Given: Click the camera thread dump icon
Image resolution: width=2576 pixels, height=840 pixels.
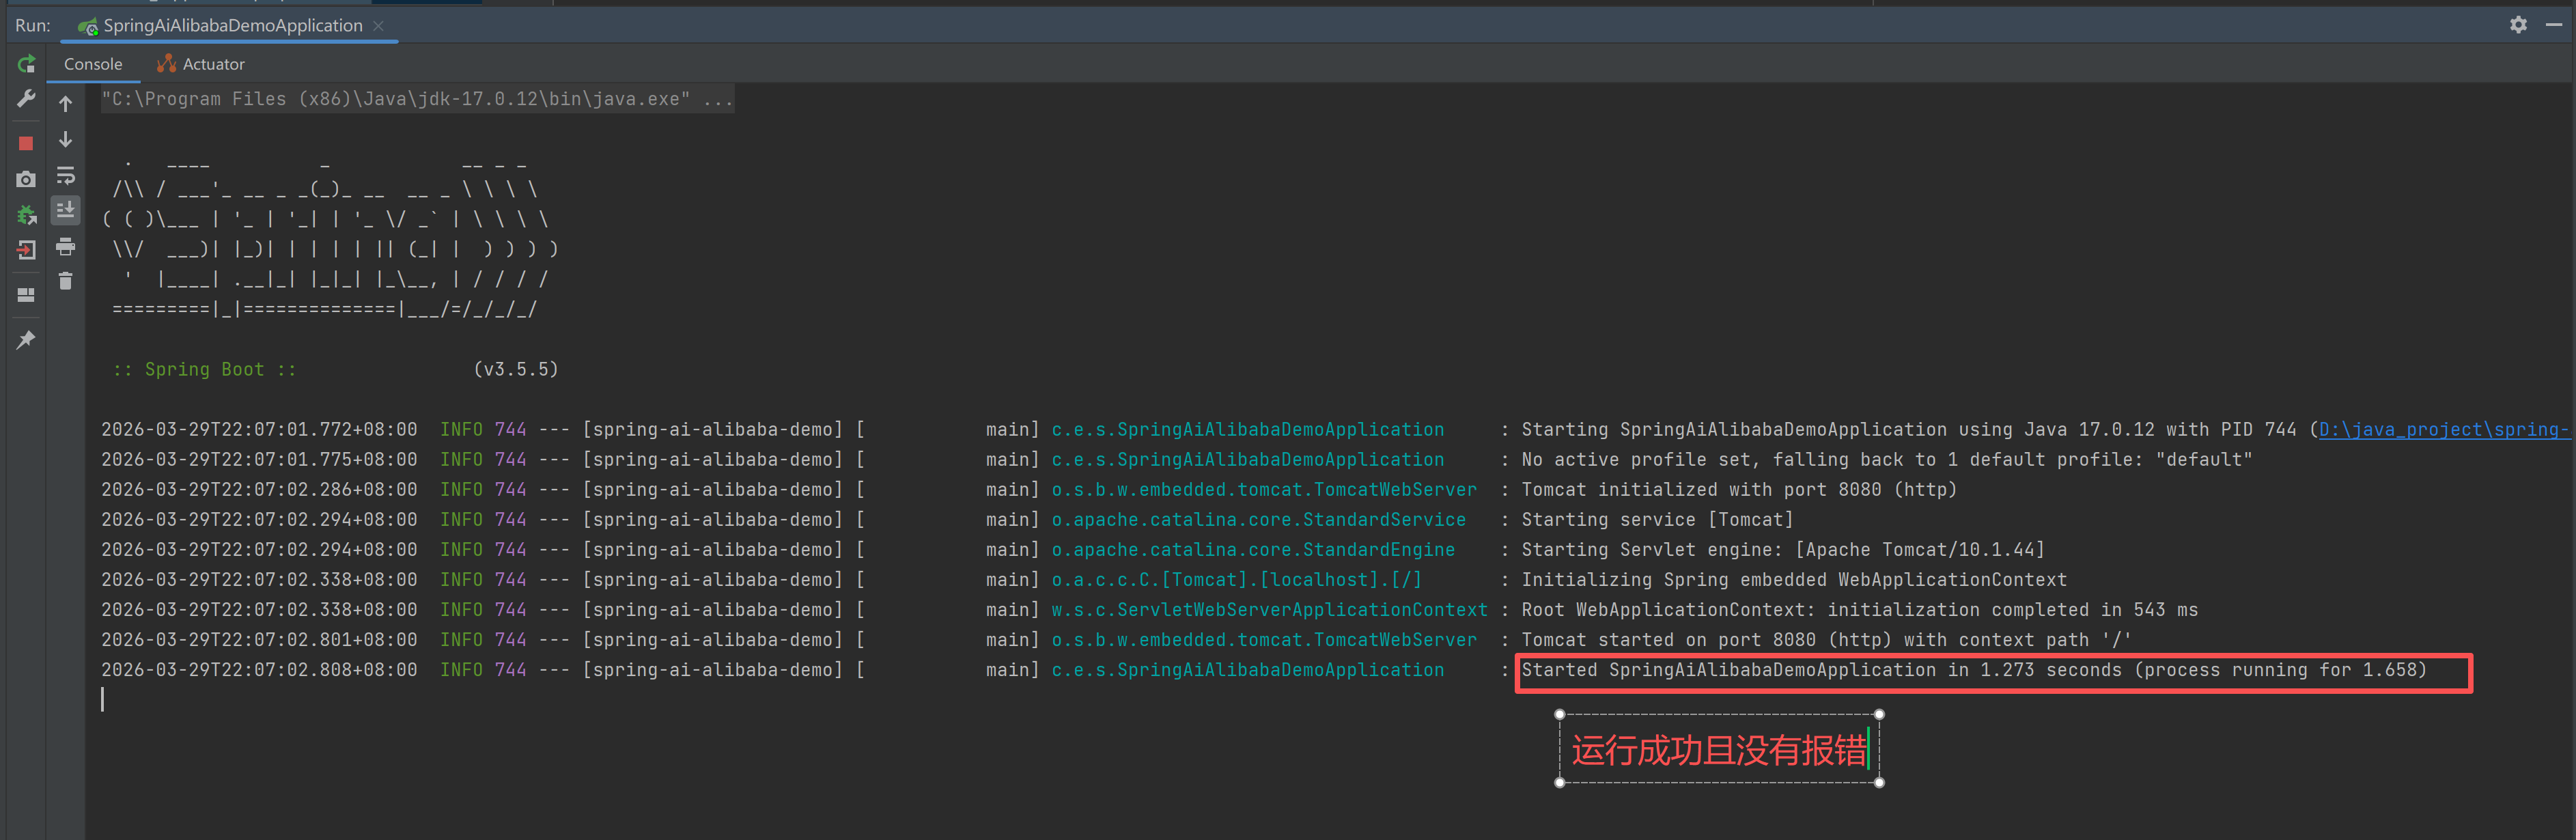Looking at the screenshot, I should [26, 179].
